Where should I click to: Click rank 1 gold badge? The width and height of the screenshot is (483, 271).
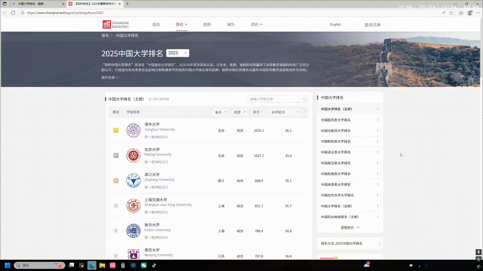coord(116,131)
